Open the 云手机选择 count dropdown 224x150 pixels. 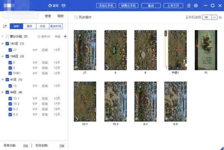(x=214, y=17)
